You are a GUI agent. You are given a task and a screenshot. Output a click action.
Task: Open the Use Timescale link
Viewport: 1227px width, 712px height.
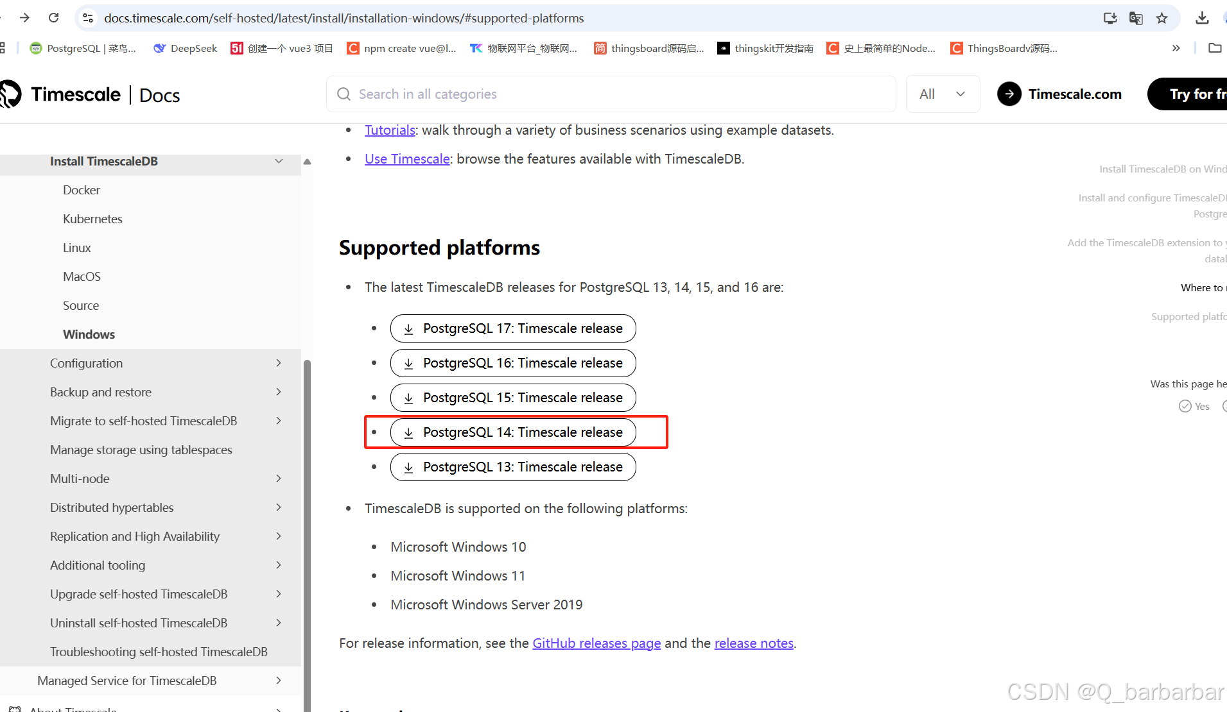[407, 159]
